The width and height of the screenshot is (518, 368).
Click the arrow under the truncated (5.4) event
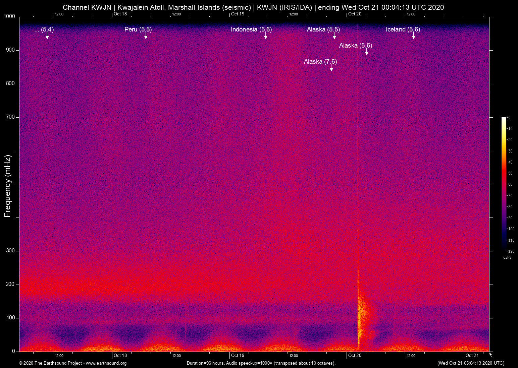[47, 37]
